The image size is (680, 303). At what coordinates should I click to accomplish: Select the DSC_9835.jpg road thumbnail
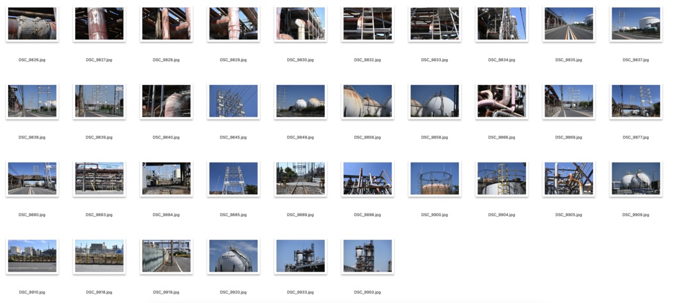[x=569, y=24]
